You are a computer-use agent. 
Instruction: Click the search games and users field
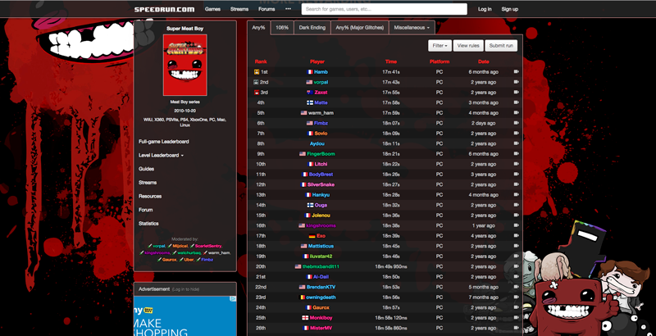(384, 9)
